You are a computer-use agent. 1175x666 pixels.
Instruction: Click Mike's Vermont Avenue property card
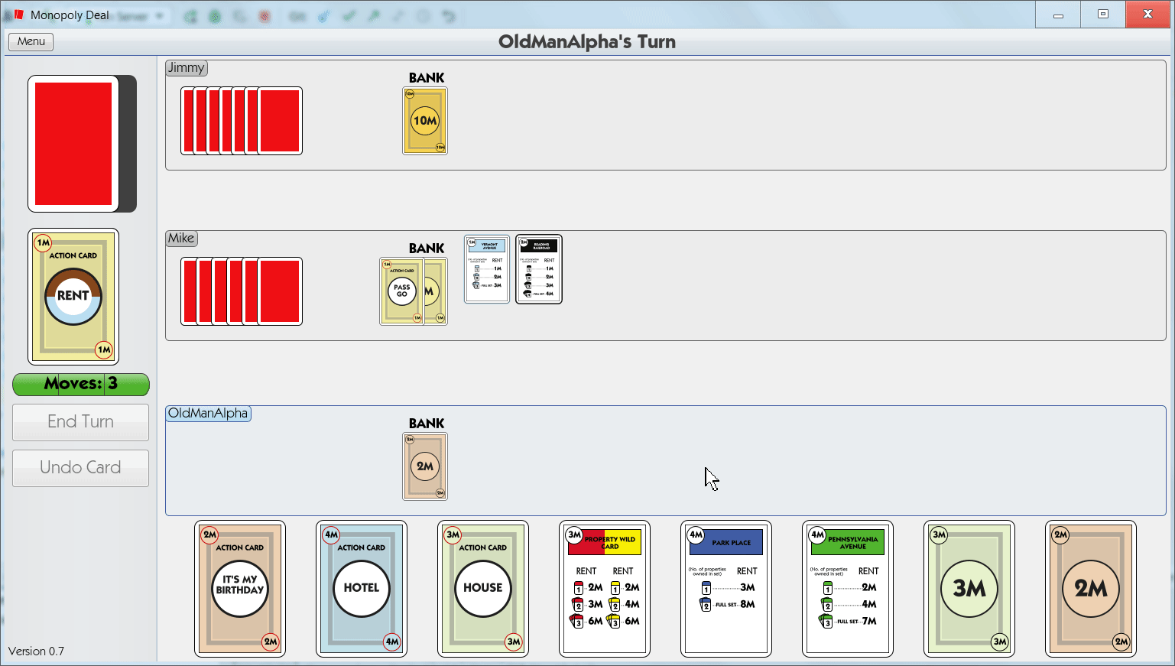pos(487,269)
